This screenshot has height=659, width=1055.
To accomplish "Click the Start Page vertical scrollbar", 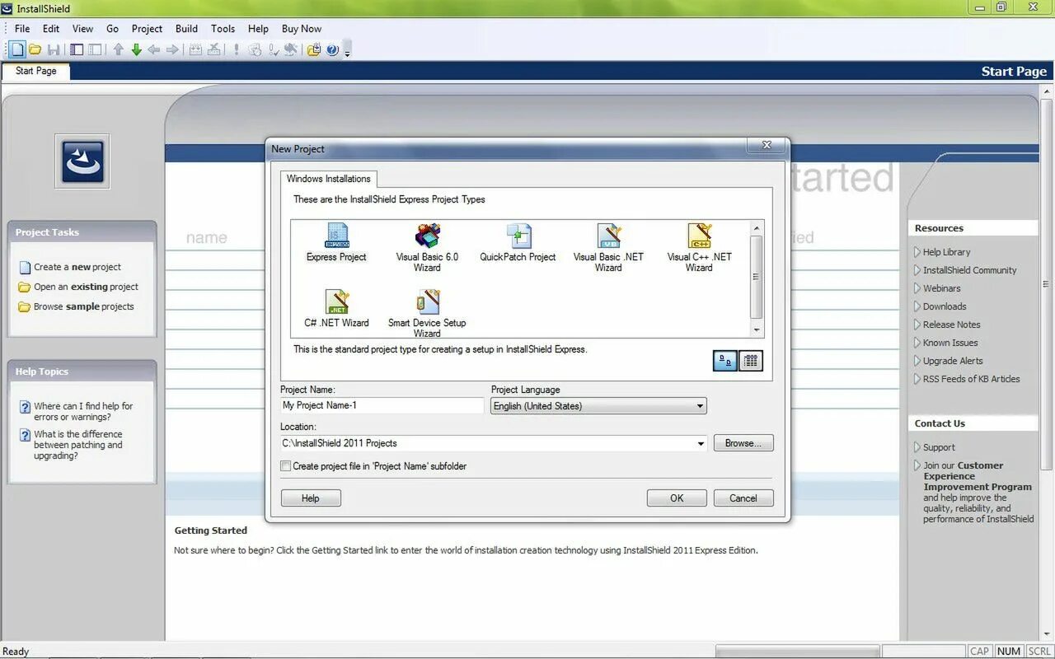I will [1046, 362].
